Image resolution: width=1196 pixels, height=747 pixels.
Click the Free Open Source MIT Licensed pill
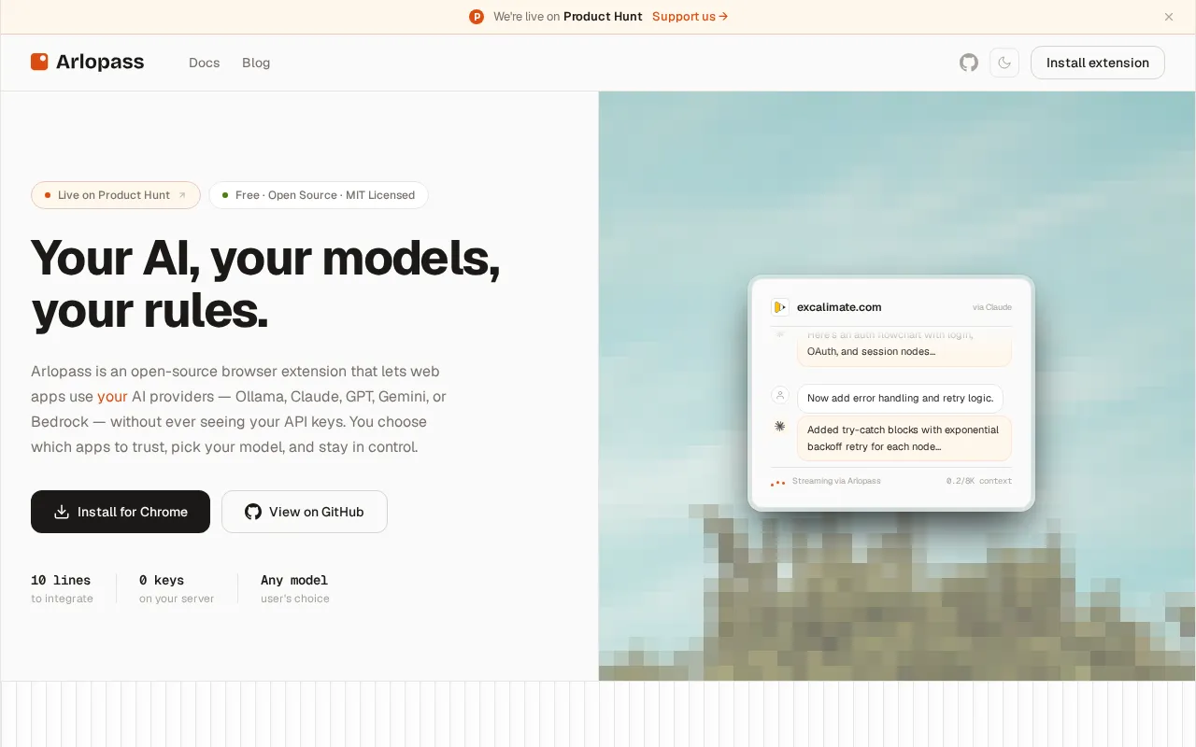click(319, 195)
